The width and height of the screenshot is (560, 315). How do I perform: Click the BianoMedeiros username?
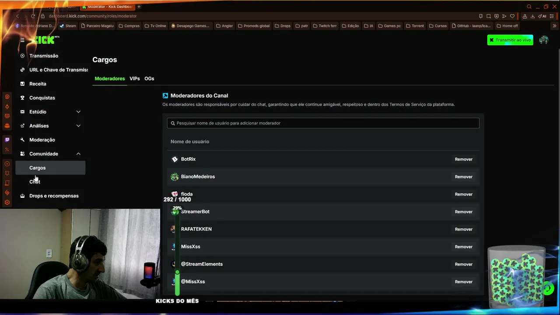198,177
